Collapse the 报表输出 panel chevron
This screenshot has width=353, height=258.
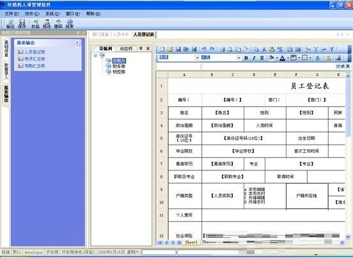coord(77,43)
